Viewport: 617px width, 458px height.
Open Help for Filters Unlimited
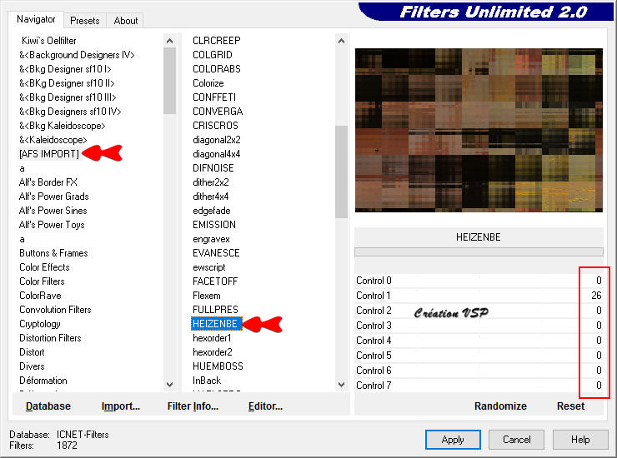(x=580, y=439)
